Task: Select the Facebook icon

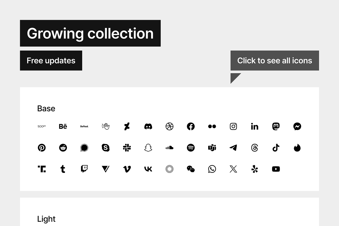Action: coord(191,126)
